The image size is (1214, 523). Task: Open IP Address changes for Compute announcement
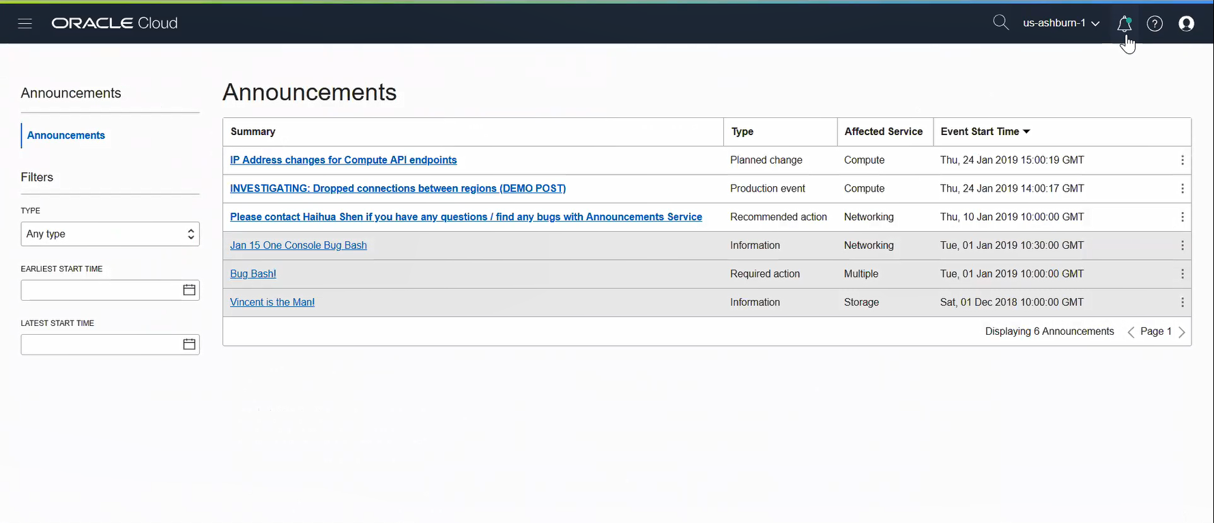(x=343, y=160)
